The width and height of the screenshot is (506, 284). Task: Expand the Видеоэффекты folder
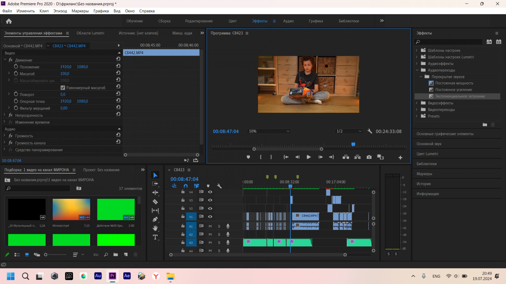pos(417,103)
